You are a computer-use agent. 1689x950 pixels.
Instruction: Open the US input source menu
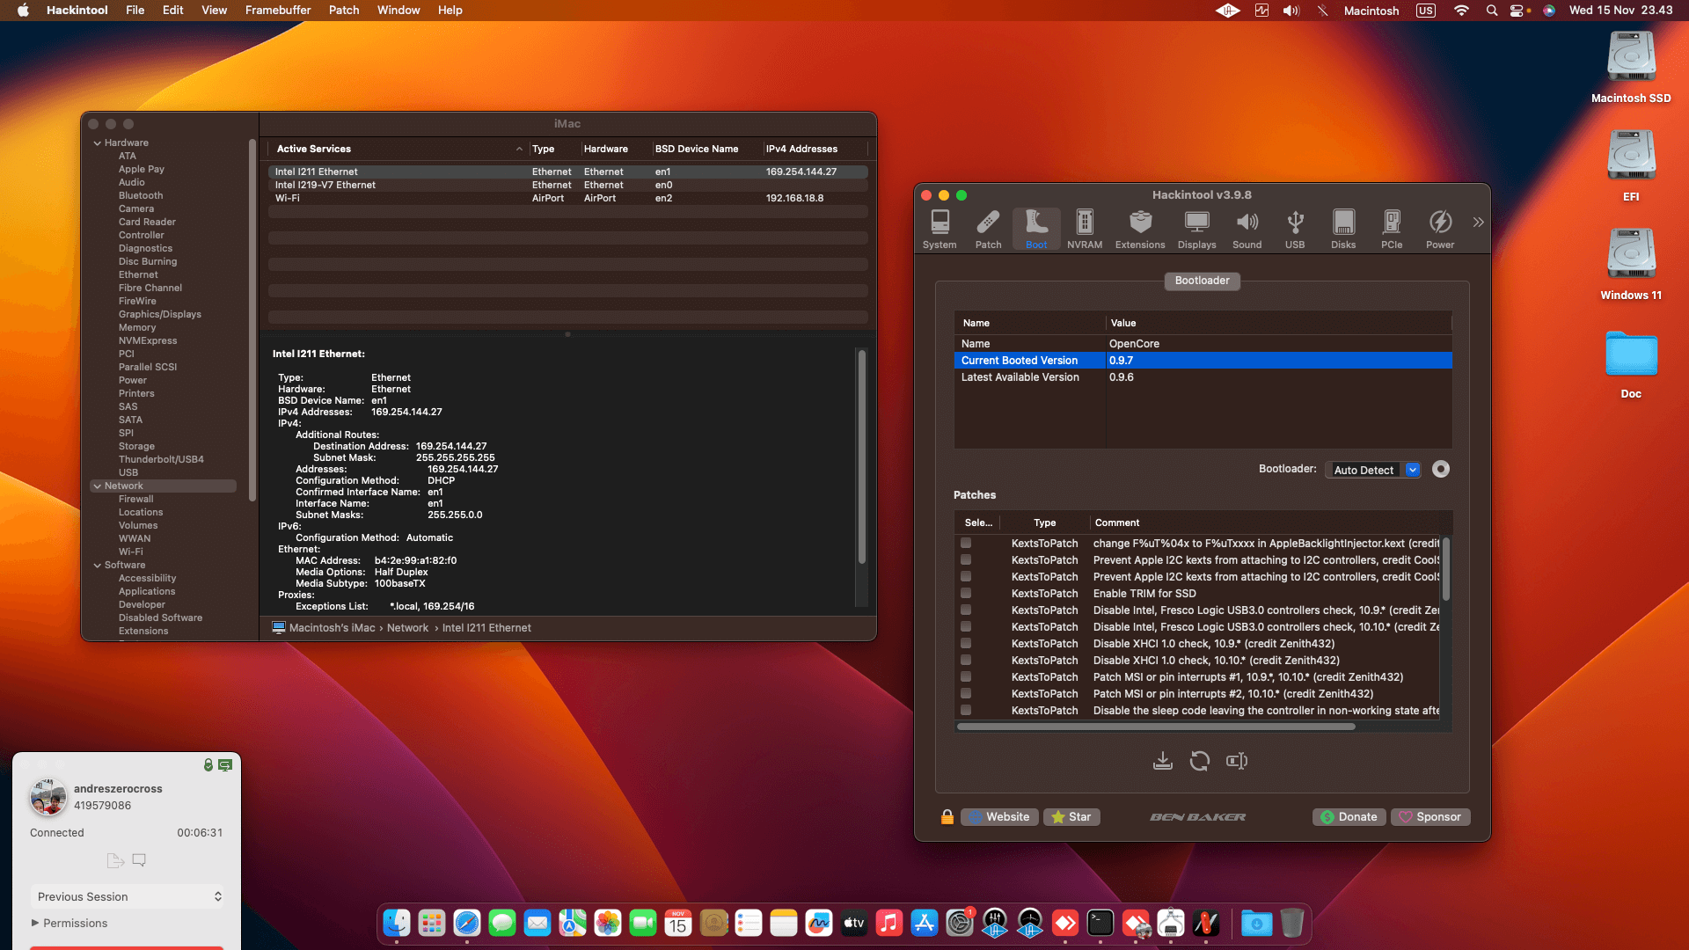point(1426,11)
